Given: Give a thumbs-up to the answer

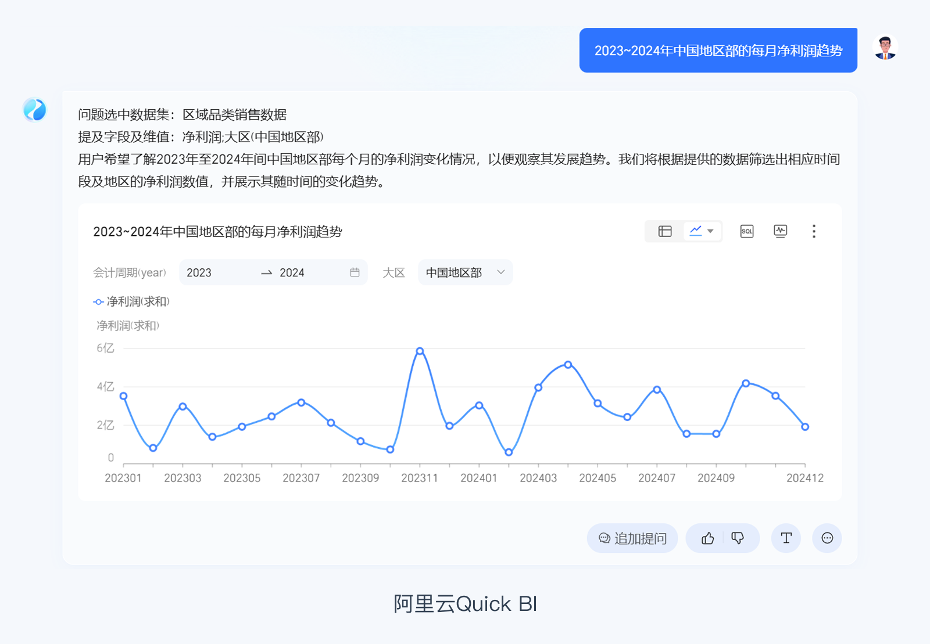Looking at the screenshot, I should tap(707, 538).
